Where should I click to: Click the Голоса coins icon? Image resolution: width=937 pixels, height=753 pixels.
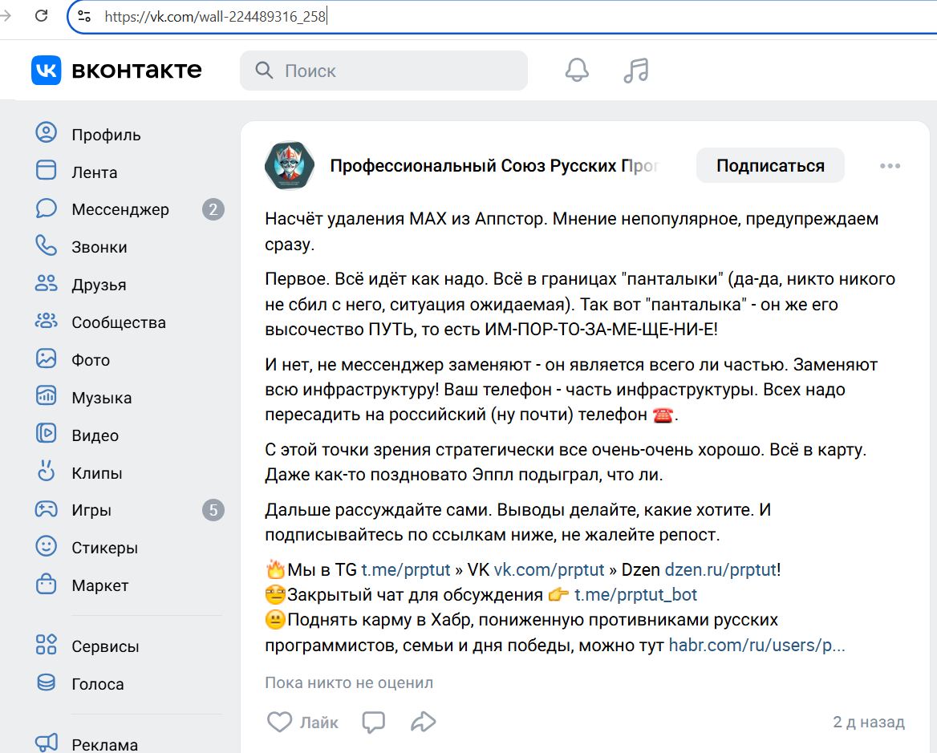click(x=46, y=682)
